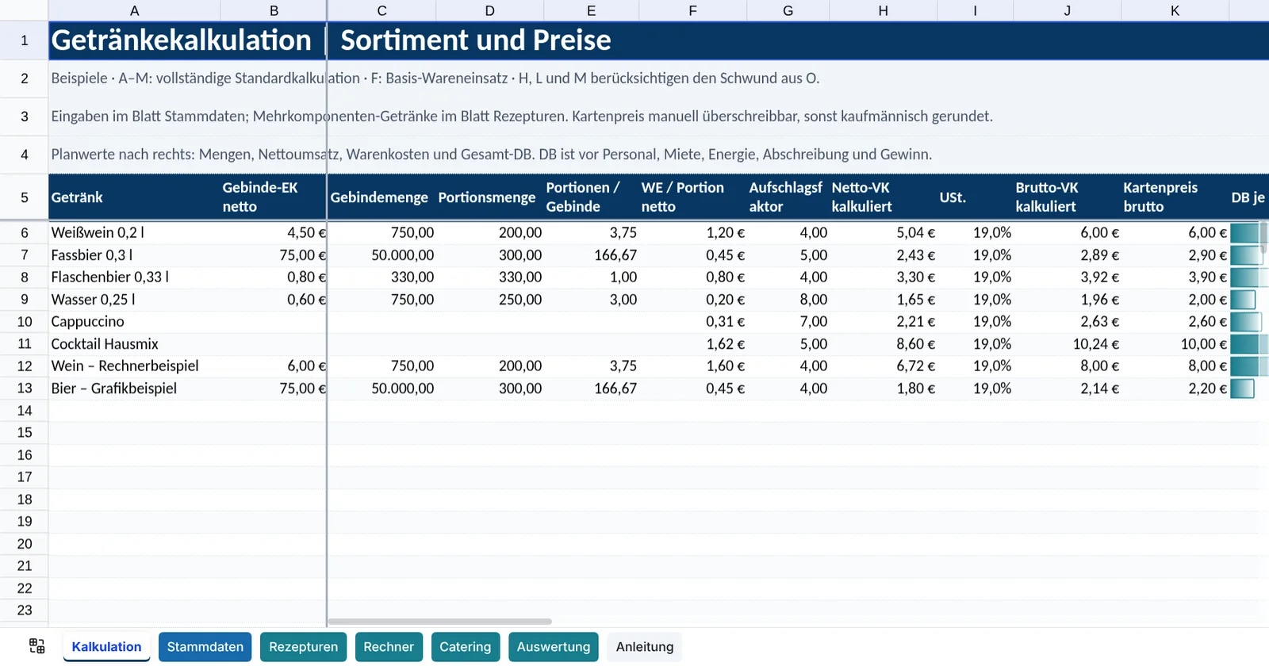Select the 'Weißwein 0,2 l' cell

(x=134, y=233)
